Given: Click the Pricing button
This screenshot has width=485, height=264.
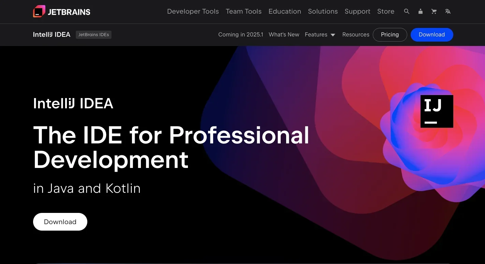Looking at the screenshot, I should click(390, 35).
